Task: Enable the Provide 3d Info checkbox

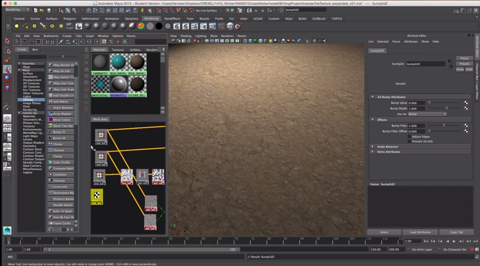Action: [x=409, y=141]
